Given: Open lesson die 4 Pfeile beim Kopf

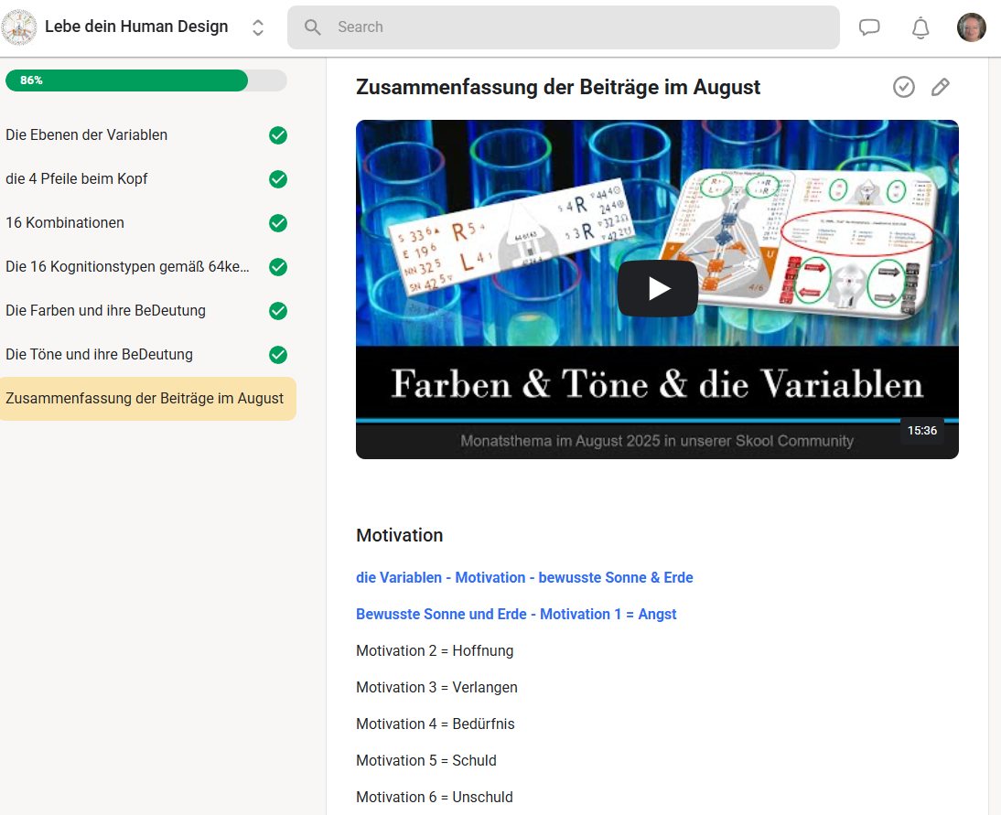Looking at the screenshot, I should point(77,179).
